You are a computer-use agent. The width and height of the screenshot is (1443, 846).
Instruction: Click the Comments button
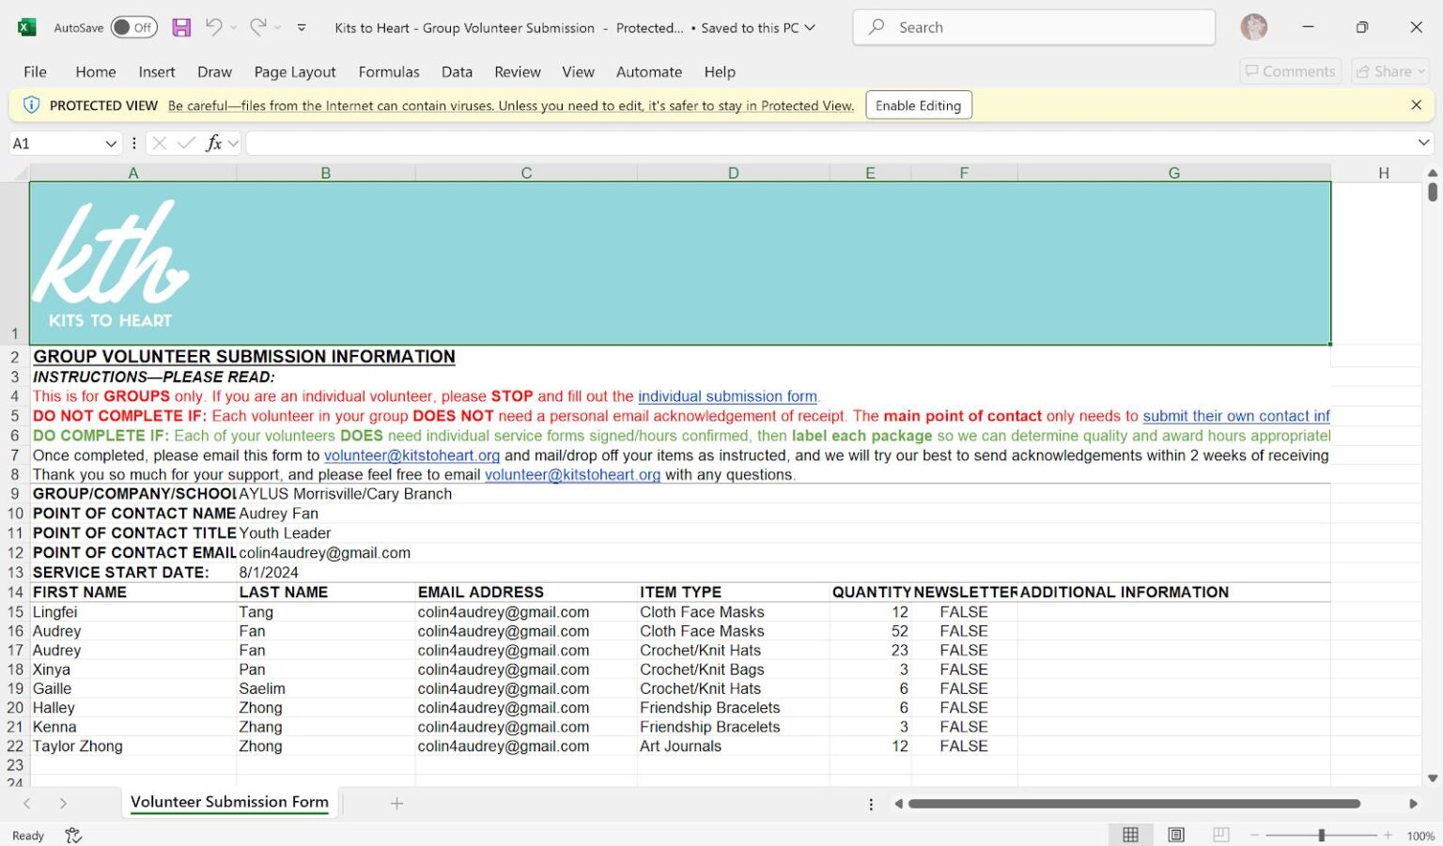point(1290,71)
